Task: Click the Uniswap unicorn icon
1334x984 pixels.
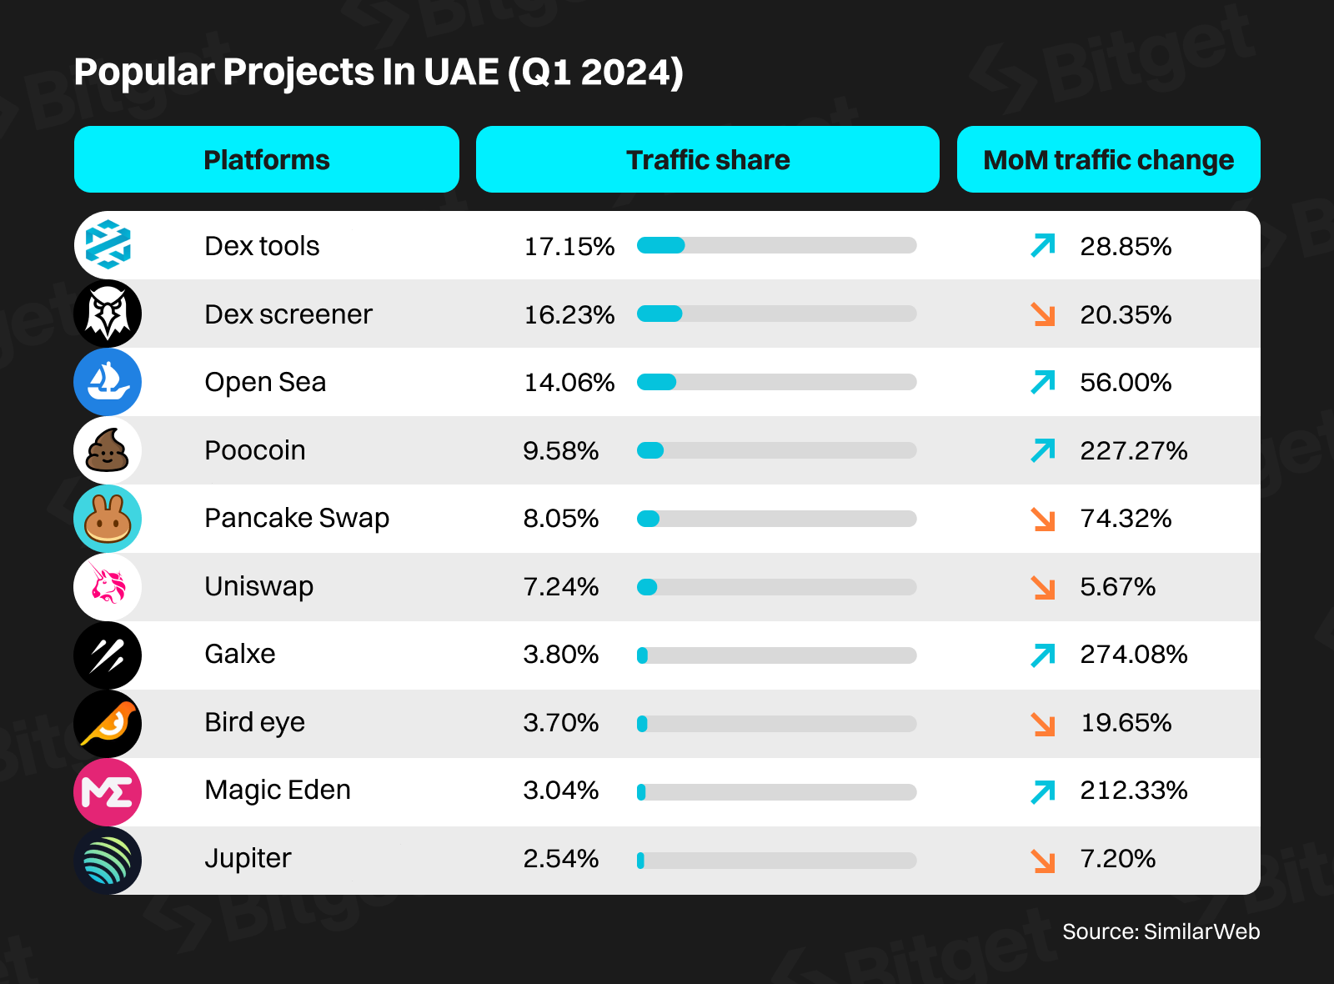Action: tap(108, 586)
